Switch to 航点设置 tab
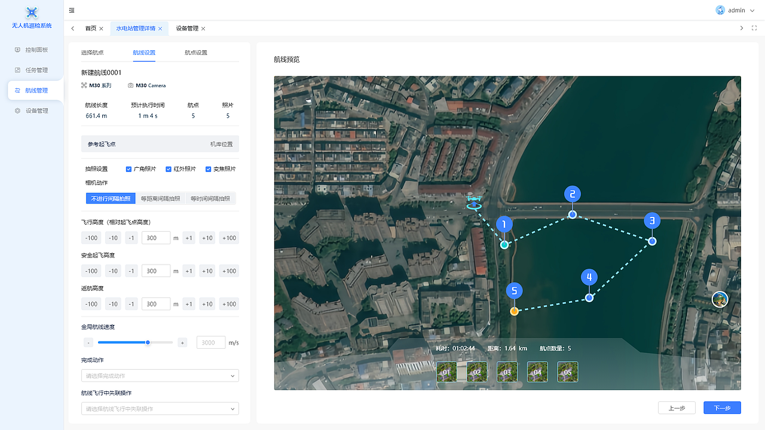This screenshot has width=765, height=430. [x=196, y=53]
